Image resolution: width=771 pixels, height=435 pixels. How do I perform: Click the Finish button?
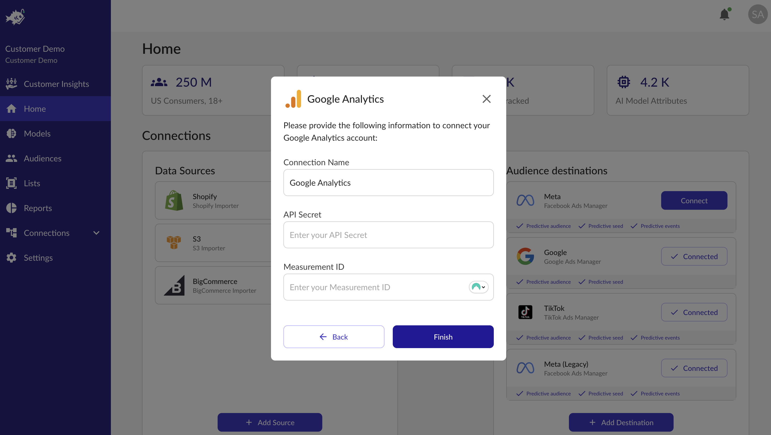pyautogui.click(x=443, y=337)
